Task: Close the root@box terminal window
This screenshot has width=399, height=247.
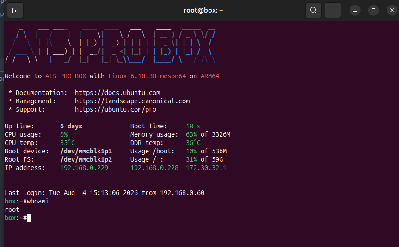Action: 392,11
